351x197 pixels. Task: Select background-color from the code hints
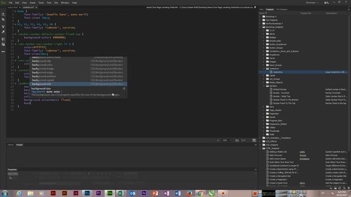tap(78, 65)
